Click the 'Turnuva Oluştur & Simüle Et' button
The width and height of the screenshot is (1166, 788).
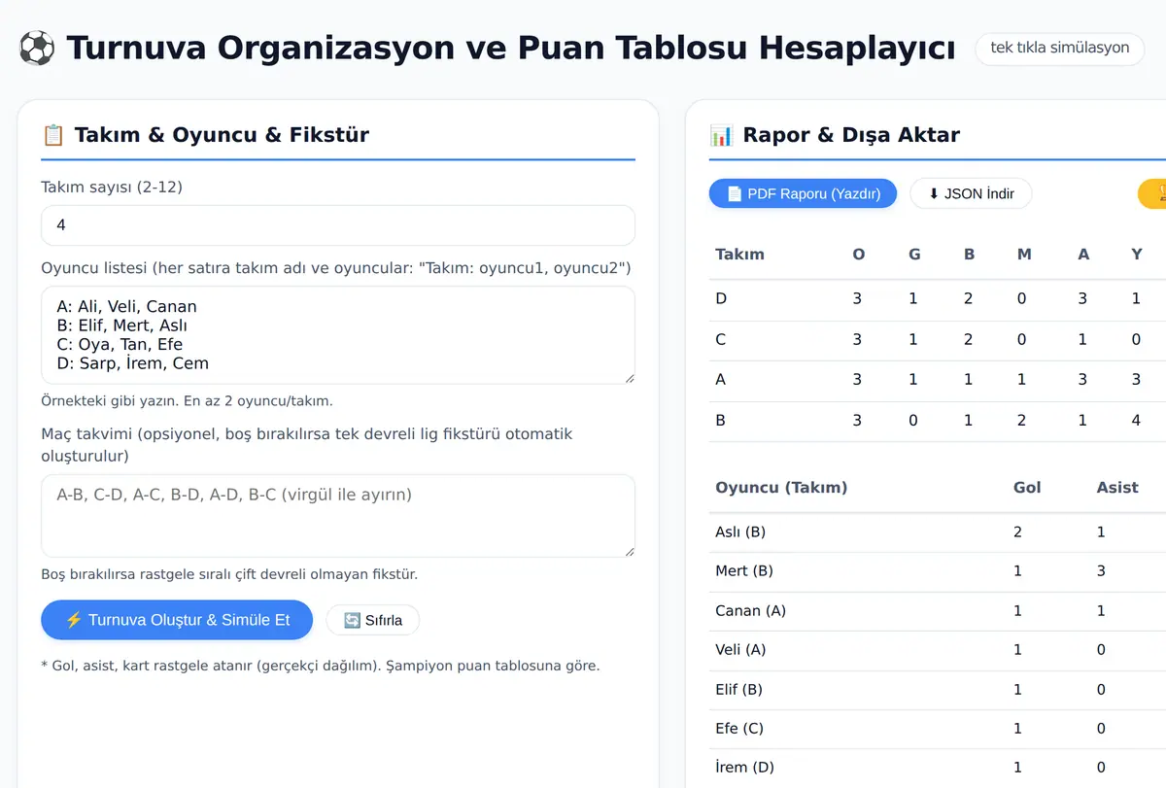pos(177,620)
